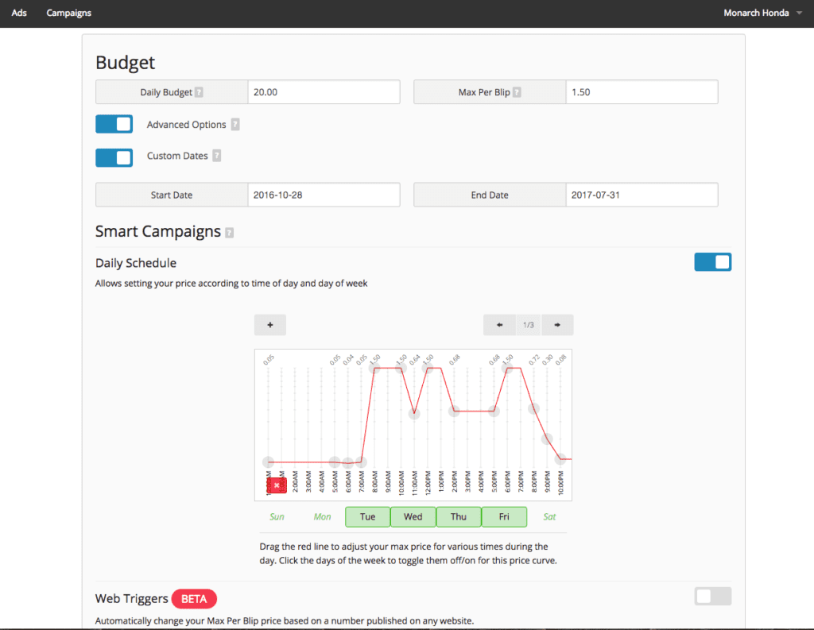Click help icon next to Custom Dates
The height and width of the screenshot is (630, 814).
tap(216, 156)
